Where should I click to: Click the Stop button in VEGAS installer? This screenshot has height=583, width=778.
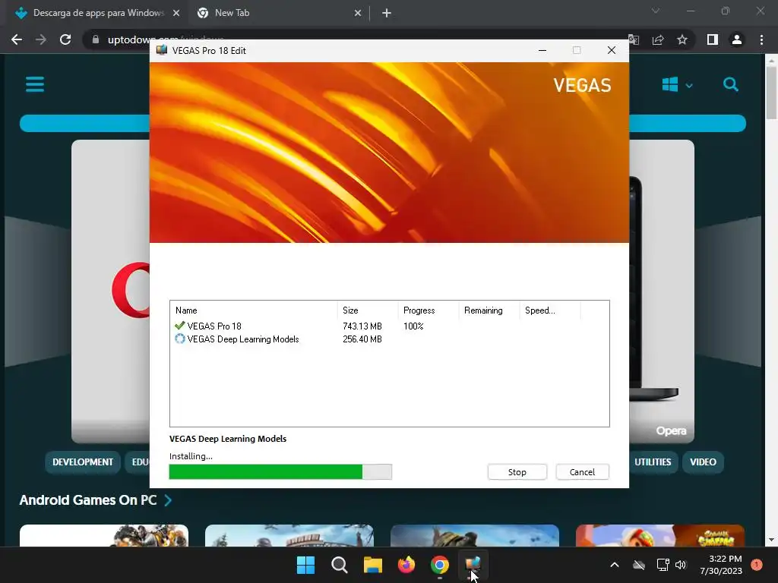[517, 472]
